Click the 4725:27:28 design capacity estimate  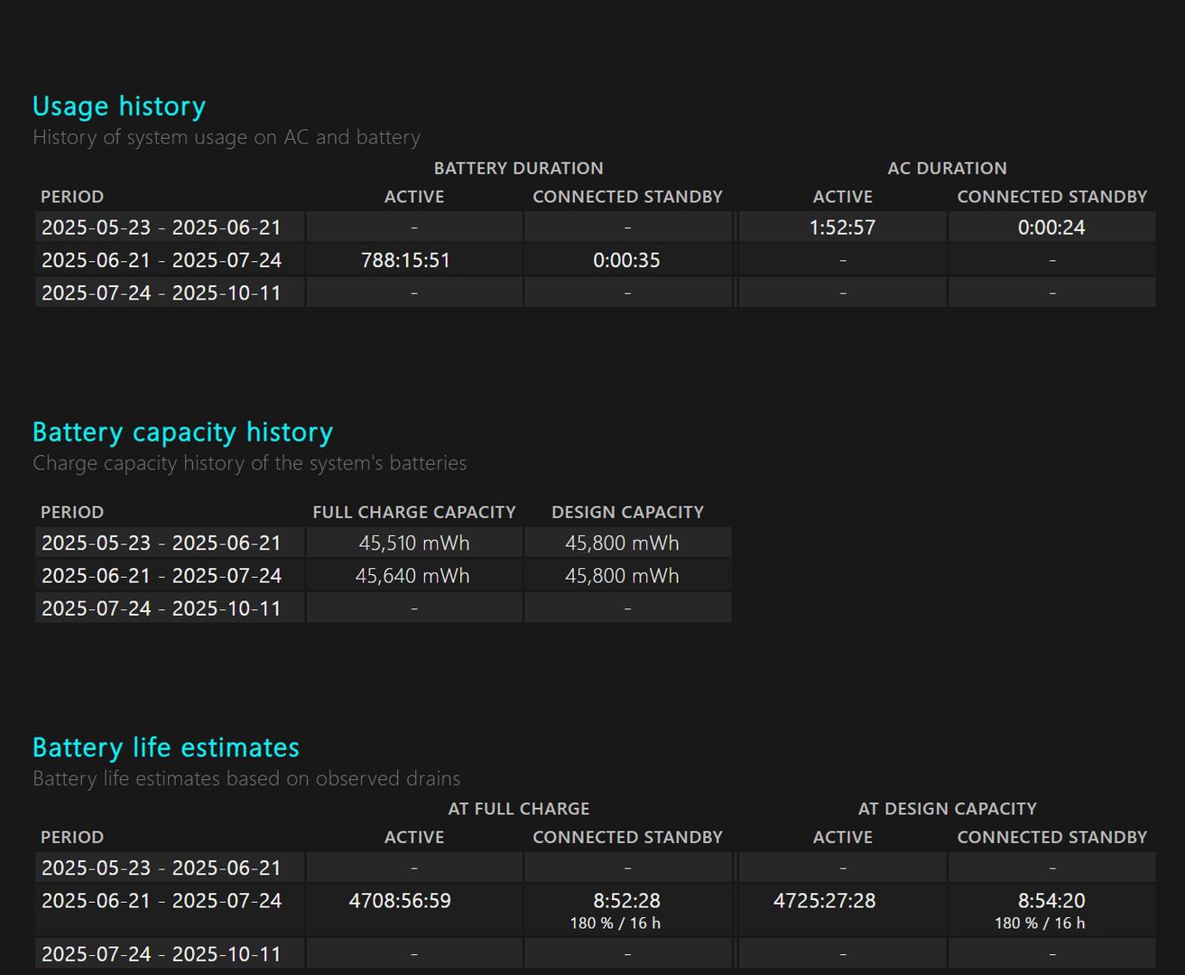click(824, 901)
